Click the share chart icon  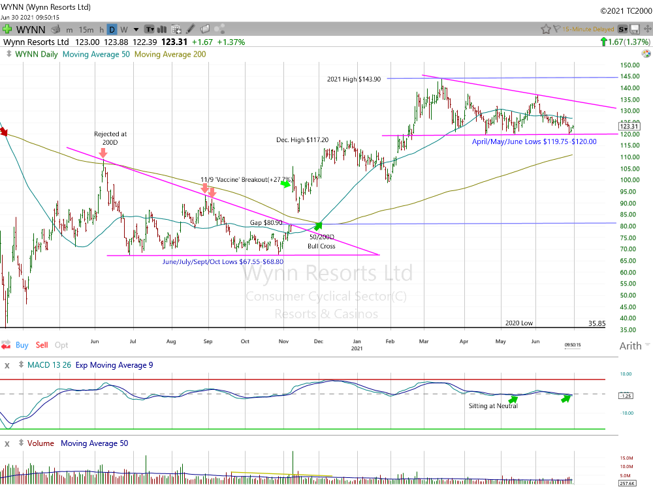[x=219, y=29]
